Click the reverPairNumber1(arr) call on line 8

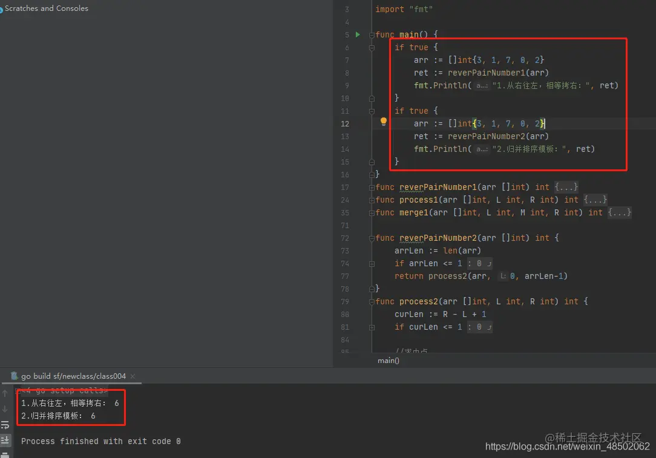coord(498,73)
